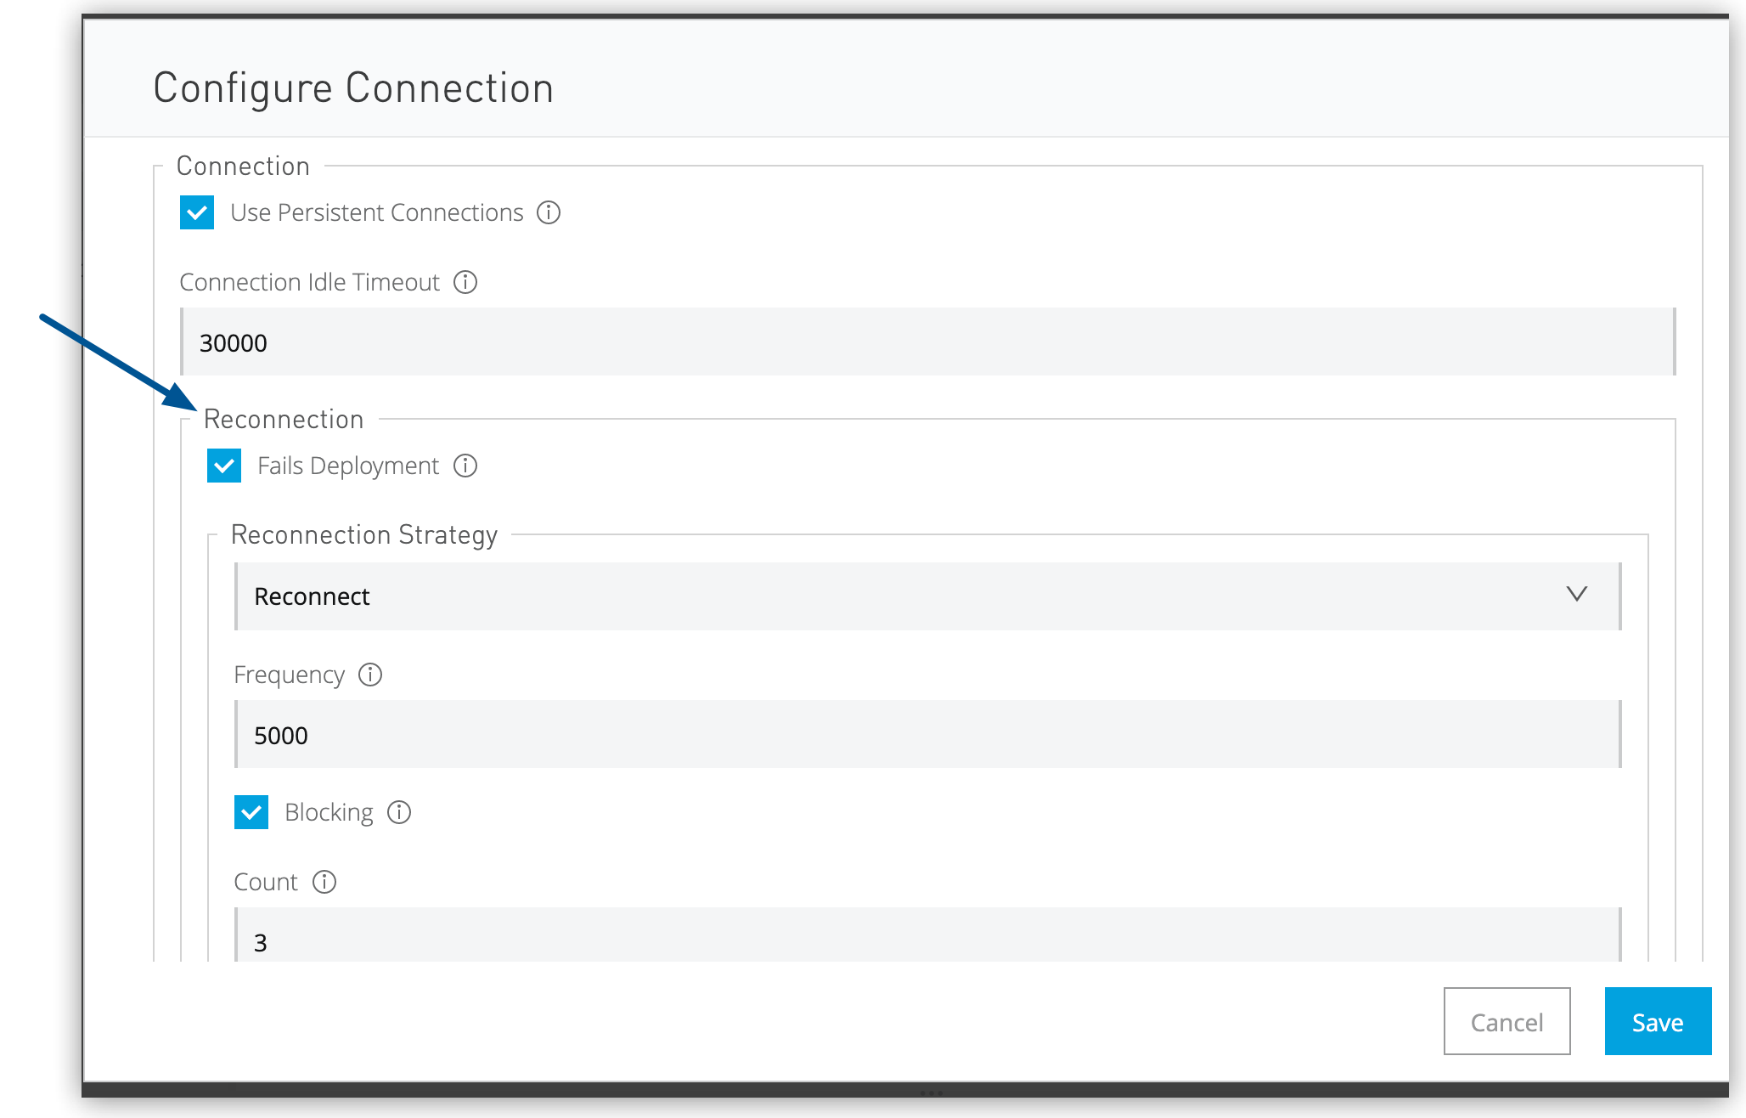Click the Cancel button
1746x1118 pixels.
tap(1507, 1022)
